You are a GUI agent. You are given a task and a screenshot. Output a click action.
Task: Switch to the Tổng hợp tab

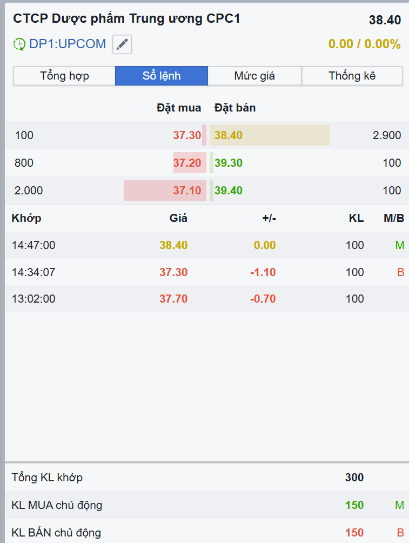[64, 76]
